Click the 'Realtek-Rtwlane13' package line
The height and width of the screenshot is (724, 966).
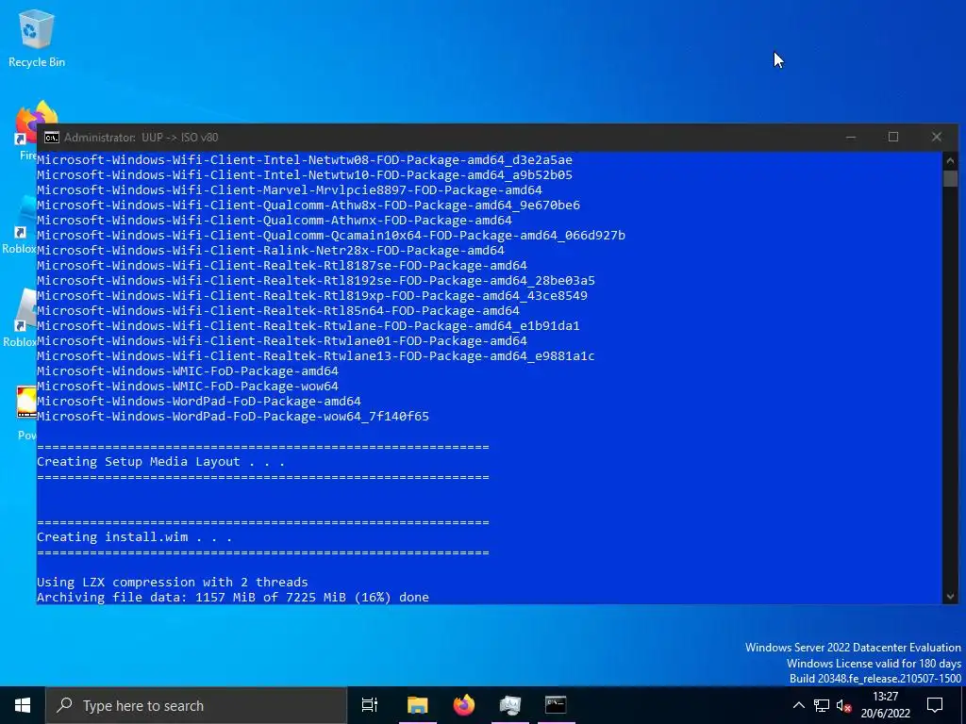point(315,355)
